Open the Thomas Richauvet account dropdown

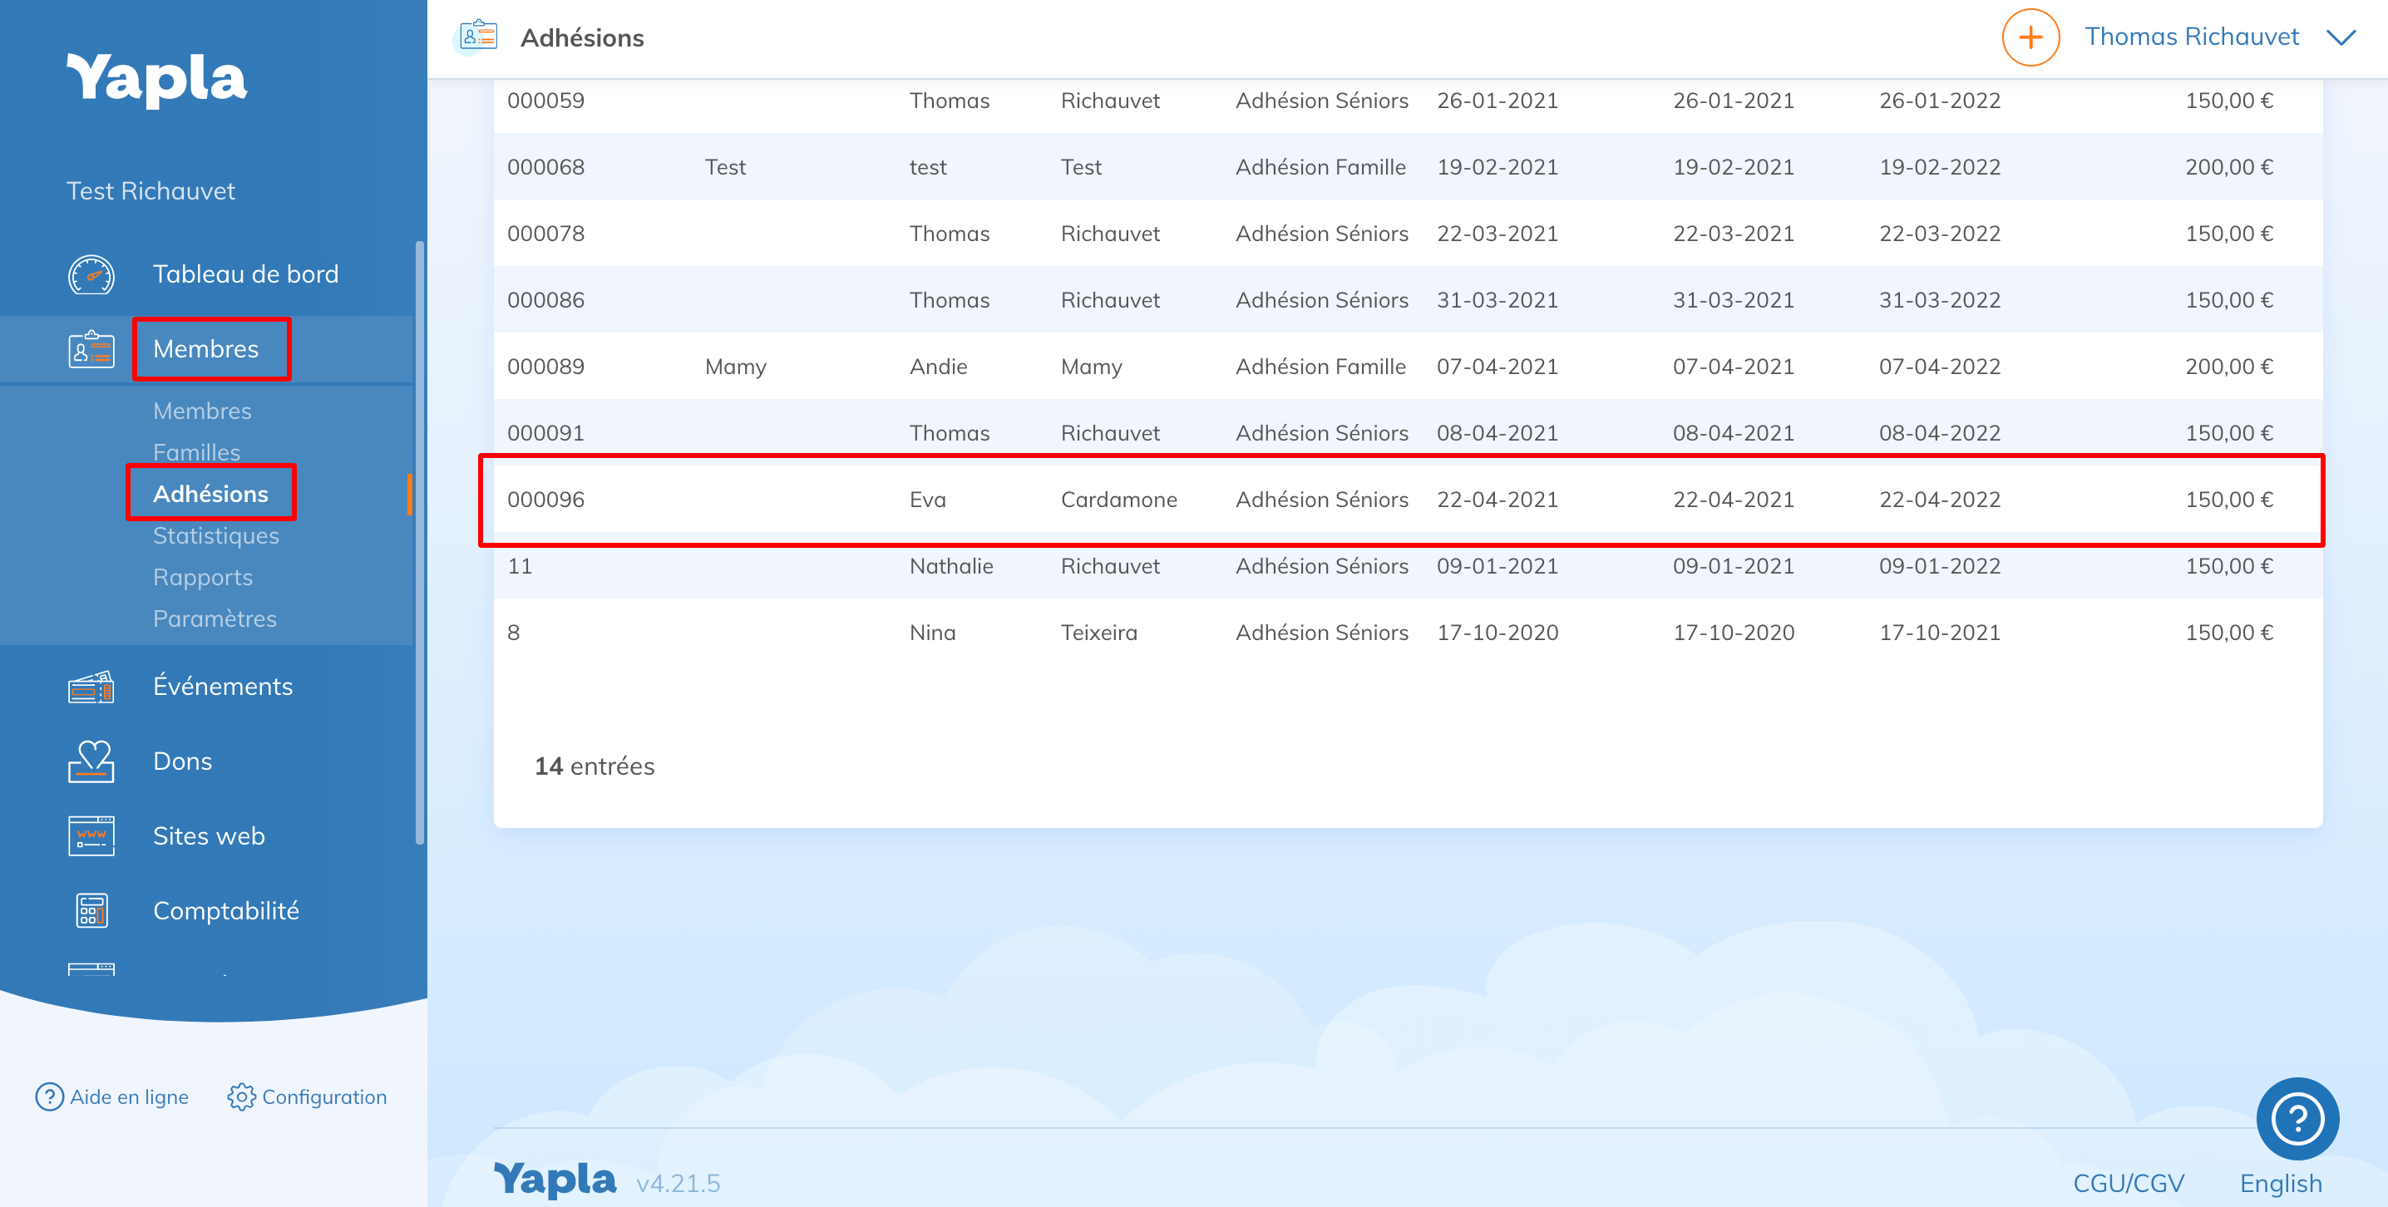pos(2192,37)
